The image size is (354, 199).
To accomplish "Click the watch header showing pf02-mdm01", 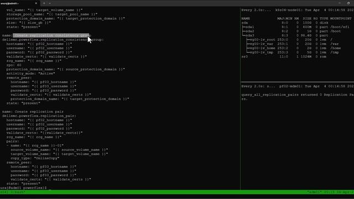I will coord(298,86).
